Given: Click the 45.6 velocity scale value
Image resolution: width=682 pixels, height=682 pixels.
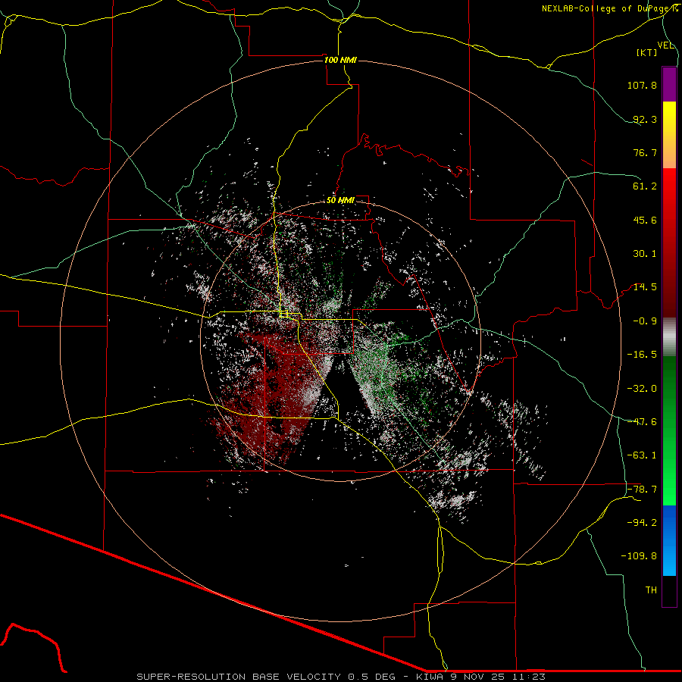Looking at the screenshot, I should [645, 220].
